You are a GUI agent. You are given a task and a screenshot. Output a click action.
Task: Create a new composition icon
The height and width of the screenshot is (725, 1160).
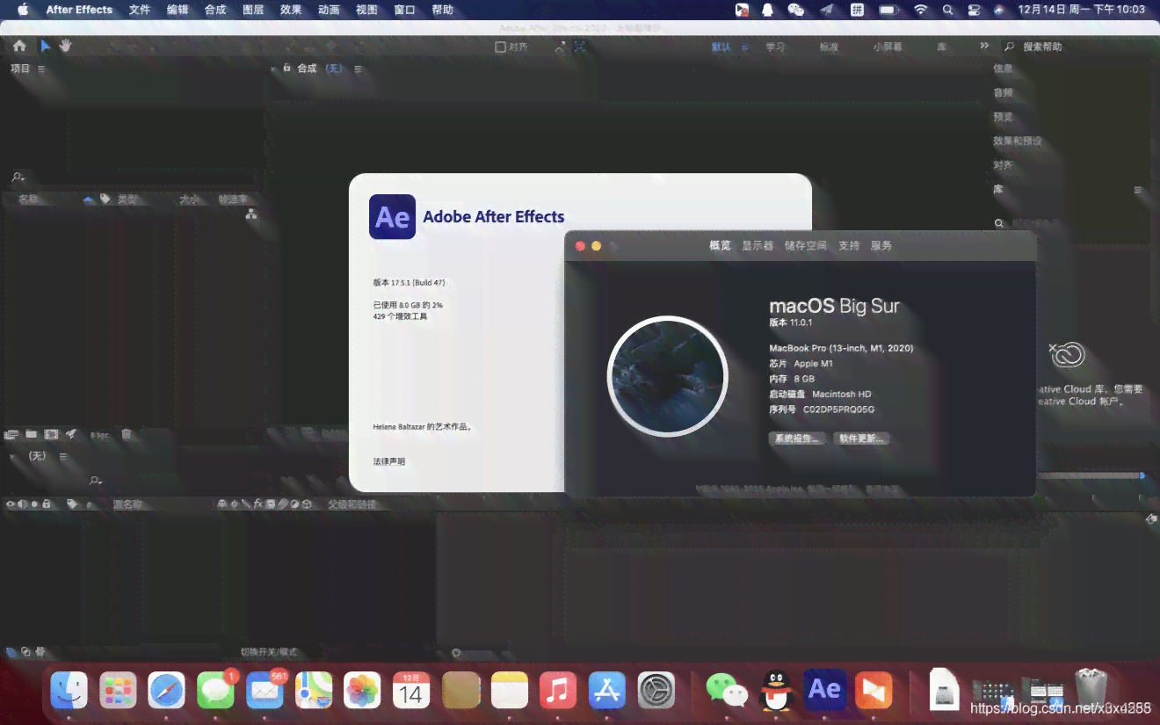pyautogui.click(x=51, y=434)
